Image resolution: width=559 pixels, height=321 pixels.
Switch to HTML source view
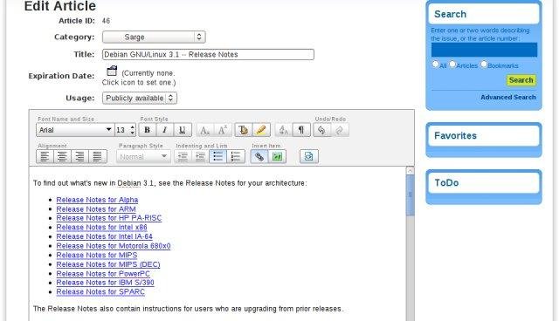[x=308, y=157]
